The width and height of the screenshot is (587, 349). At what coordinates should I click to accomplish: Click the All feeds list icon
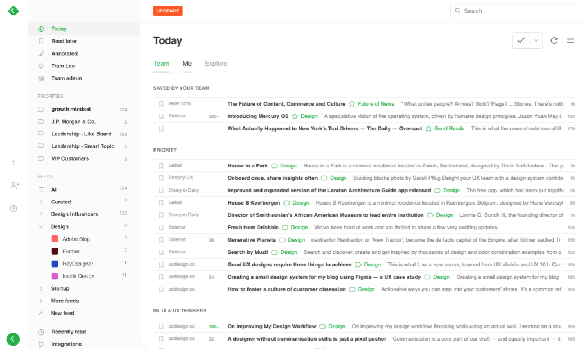41,189
